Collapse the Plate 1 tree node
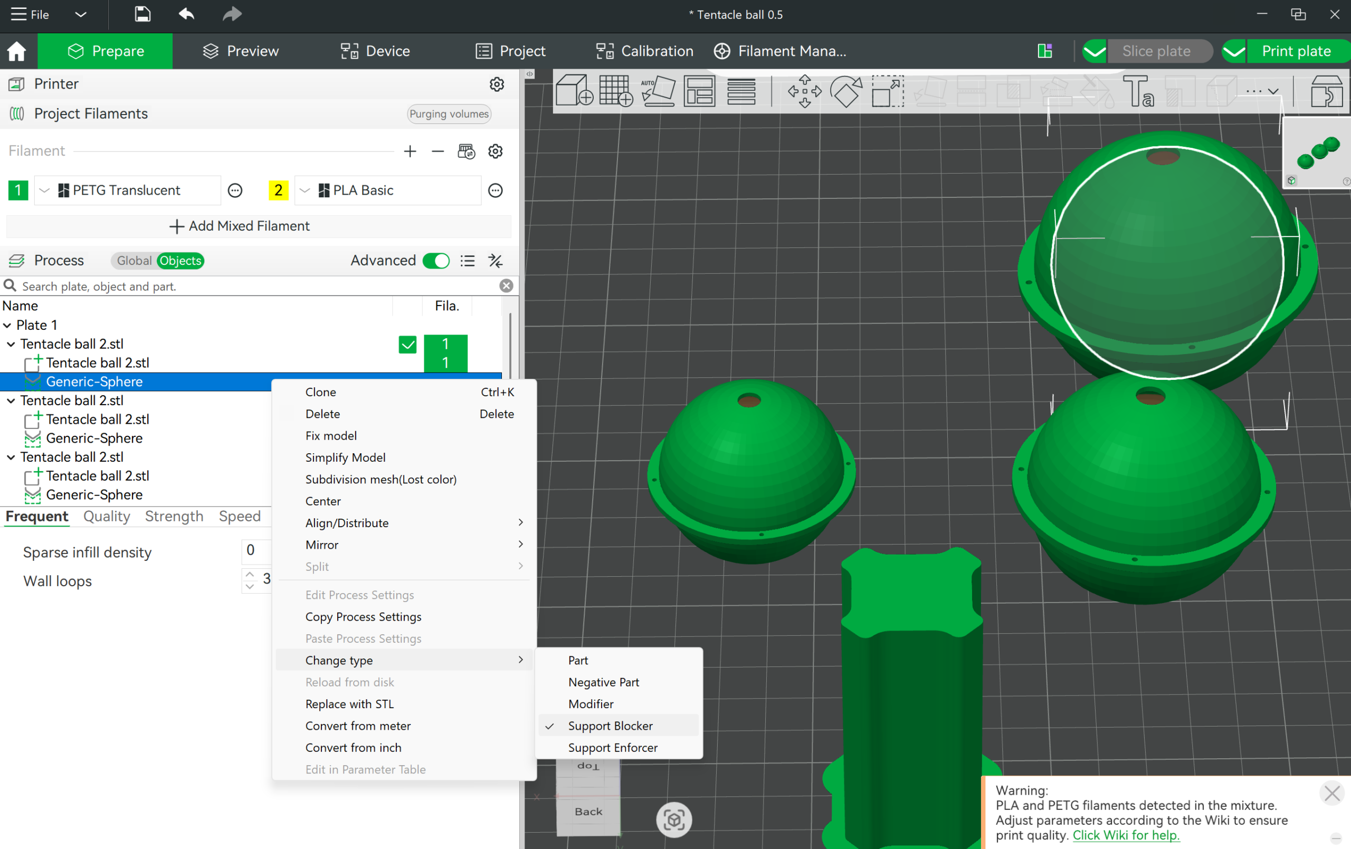The width and height of the screenshot is (1351, 849). pyautogui.click(x=7, y=326)
